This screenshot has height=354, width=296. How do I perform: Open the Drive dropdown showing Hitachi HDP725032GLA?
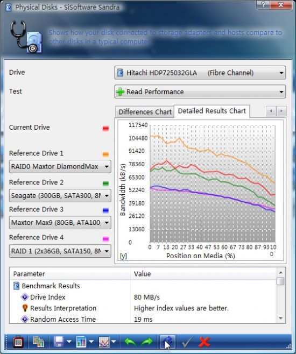coord(200,73)
